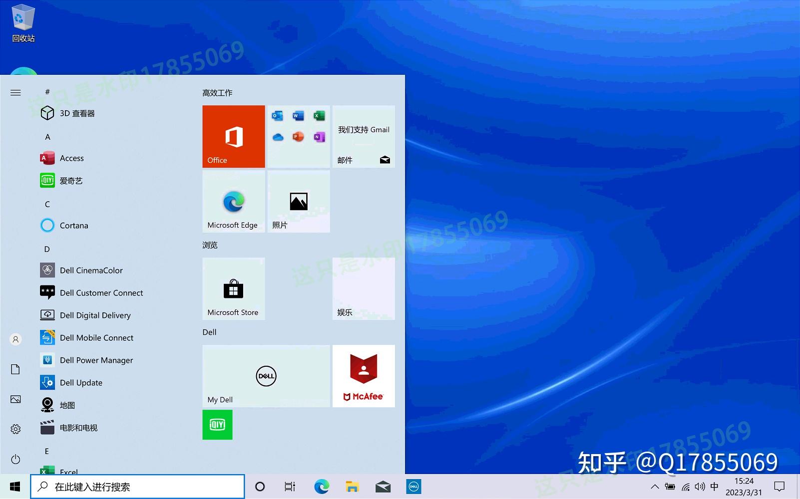Screen dimensions: 800x499
Task: Open the My Dell tile
Action: point(266,376)
